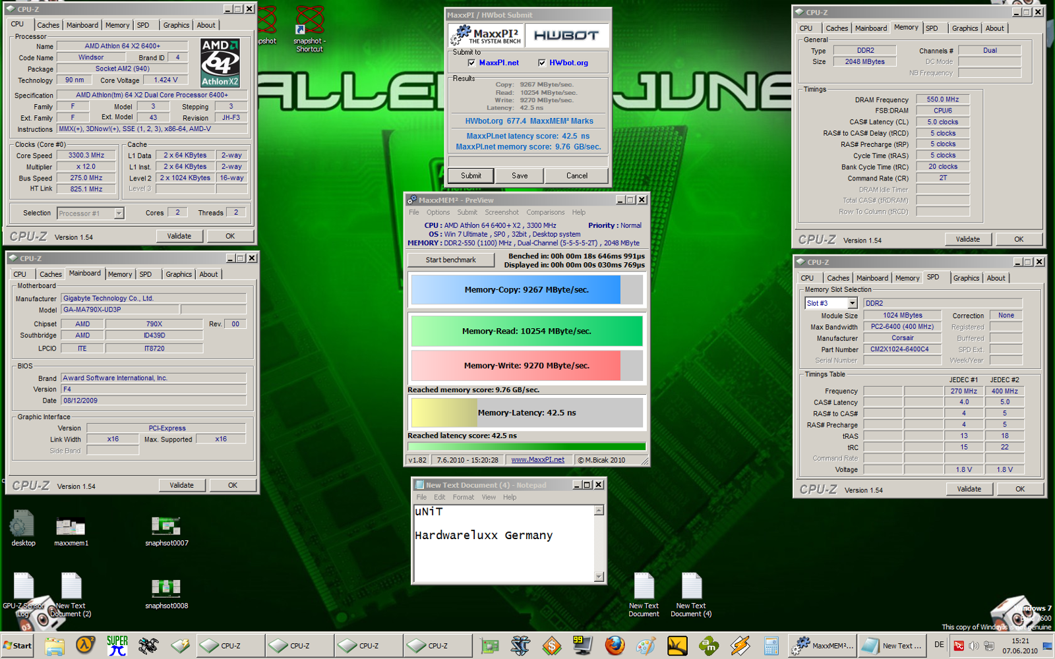Click the MaxxMEM² taskbar button
The width and height of the screenshot is (1055, 659).
(x=823, y=646)
